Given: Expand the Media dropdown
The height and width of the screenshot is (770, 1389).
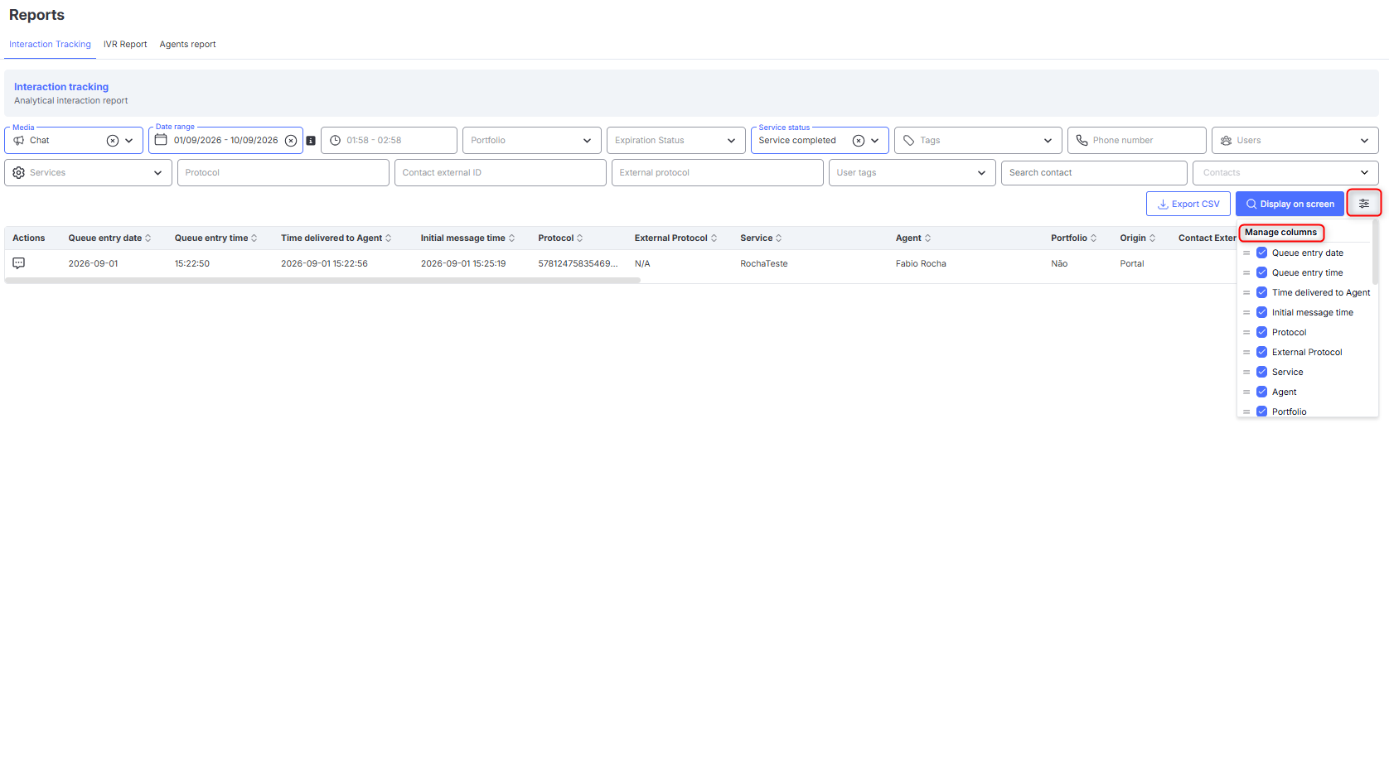Looking at the screenshot, I should 129,141.
